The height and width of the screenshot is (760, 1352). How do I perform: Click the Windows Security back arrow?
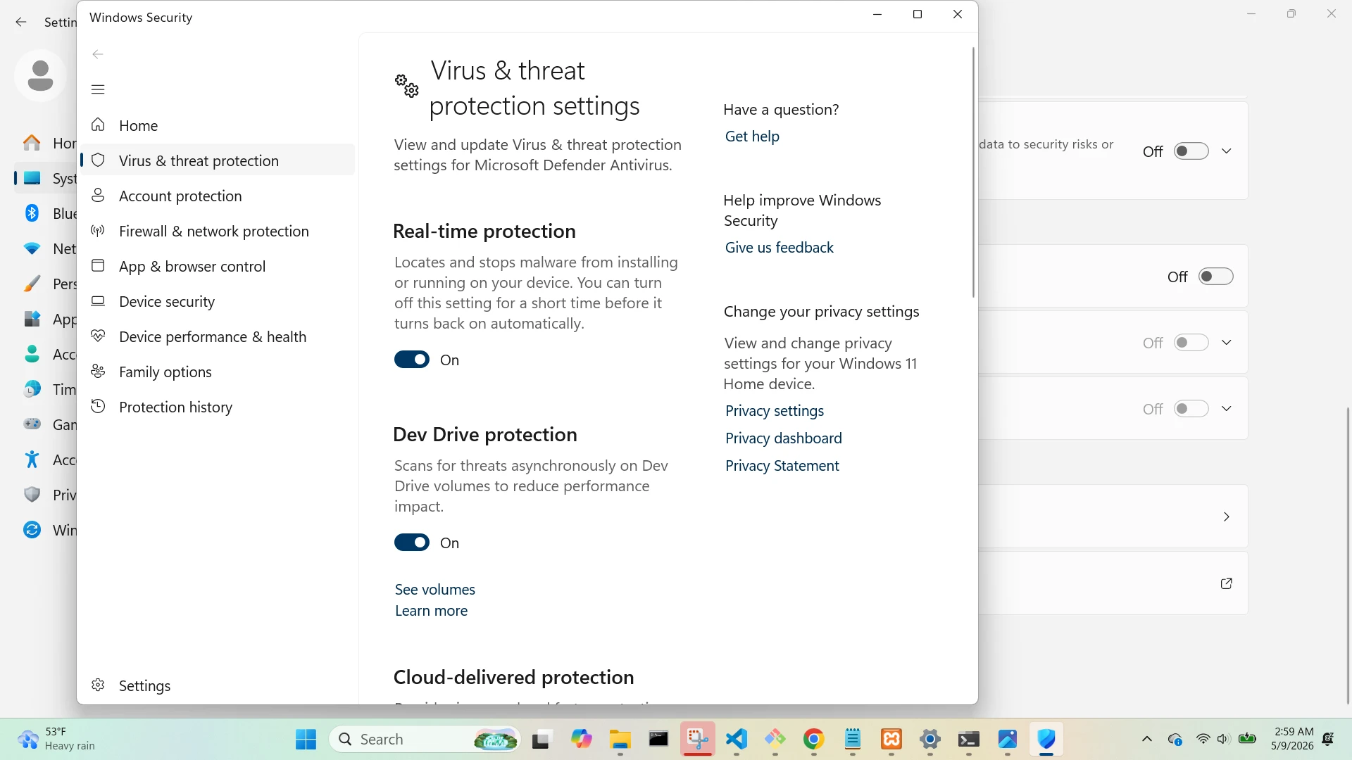pos(98,54)
